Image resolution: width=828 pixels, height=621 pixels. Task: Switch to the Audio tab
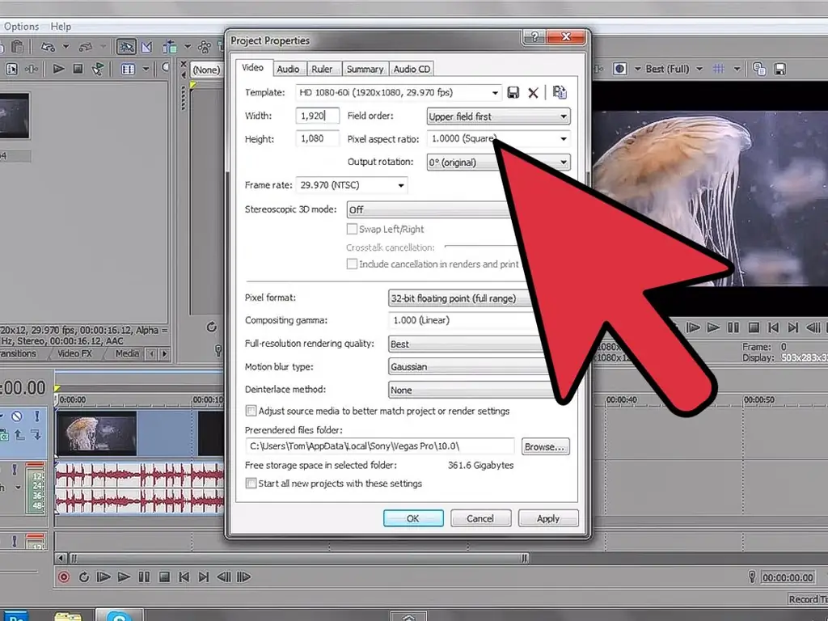(x=288, y=70)
